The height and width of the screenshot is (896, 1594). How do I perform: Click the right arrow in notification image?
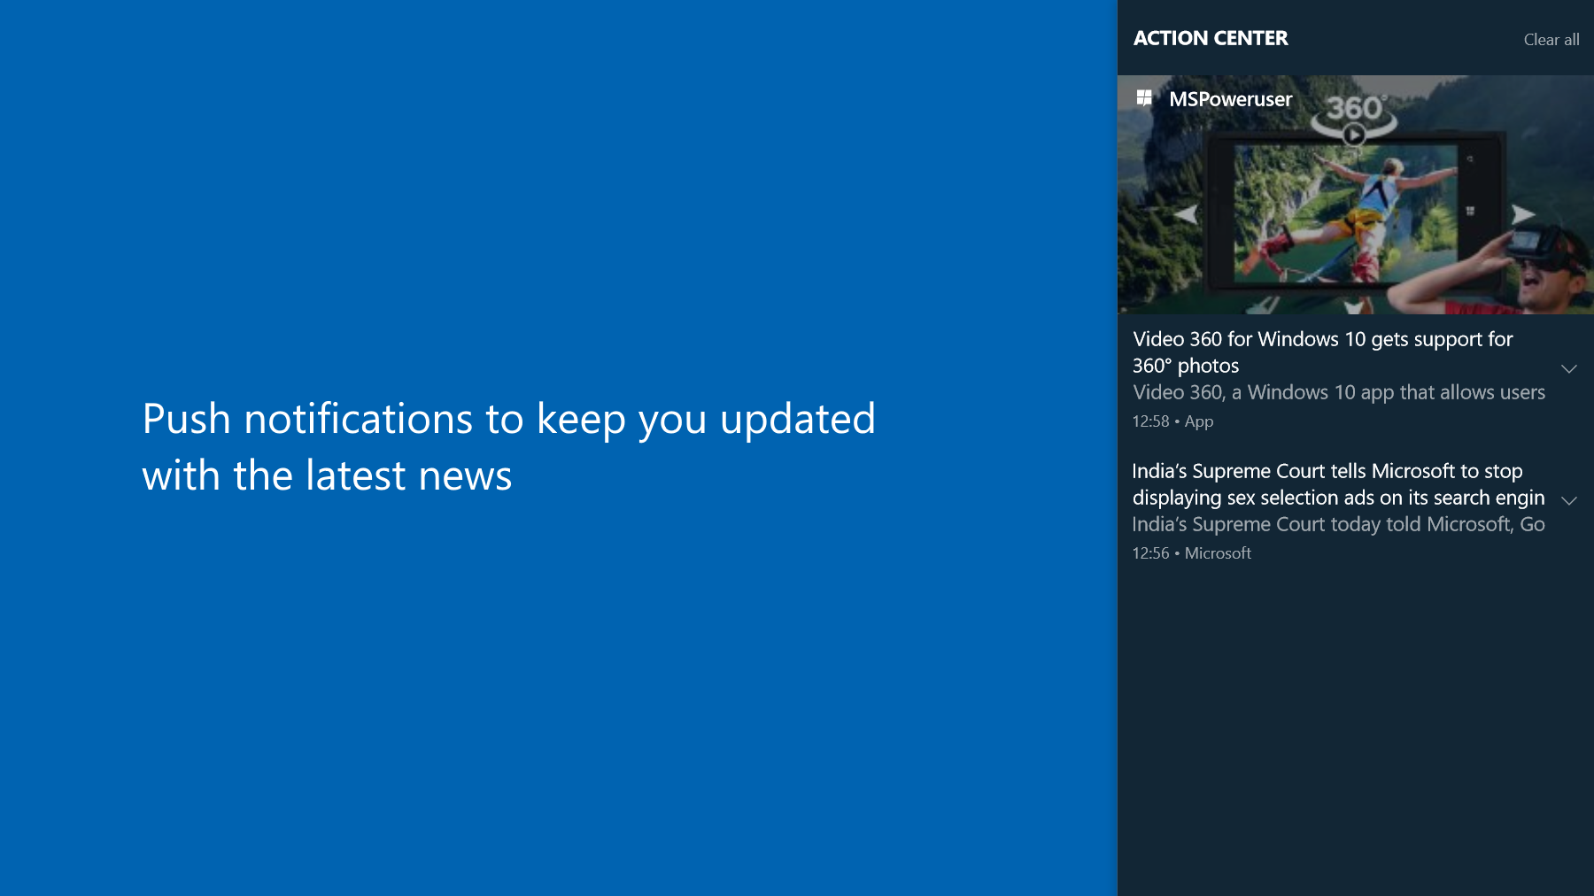(x=1522, y=213)
